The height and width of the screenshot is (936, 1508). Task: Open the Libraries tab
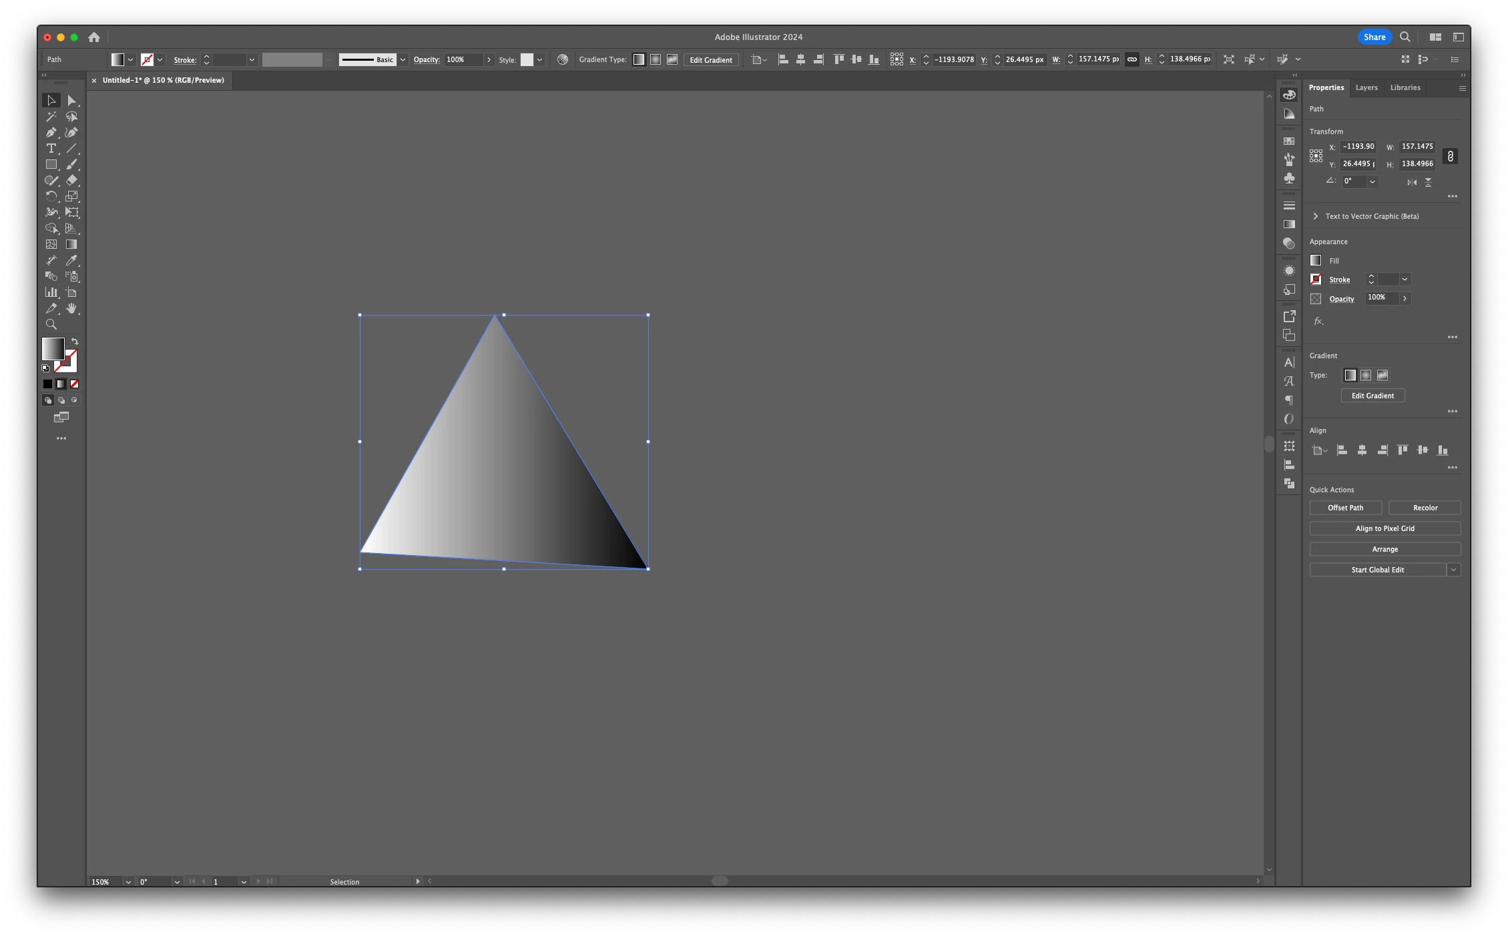click(1405, 87)
